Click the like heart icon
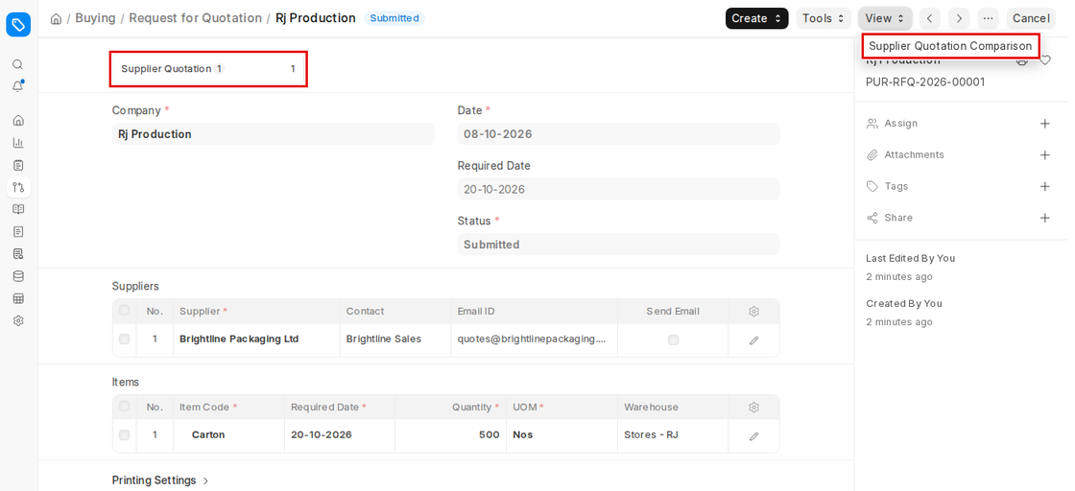 pos(1045,60)
